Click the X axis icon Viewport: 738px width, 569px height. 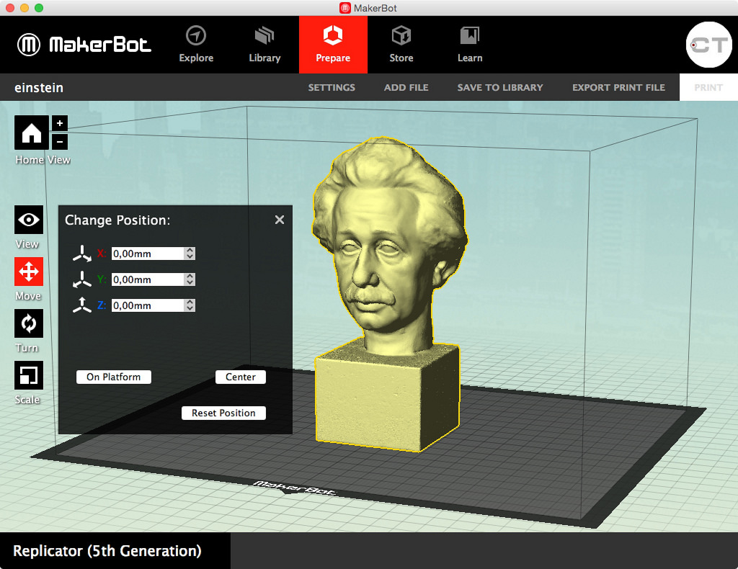[x=82, y=254]
